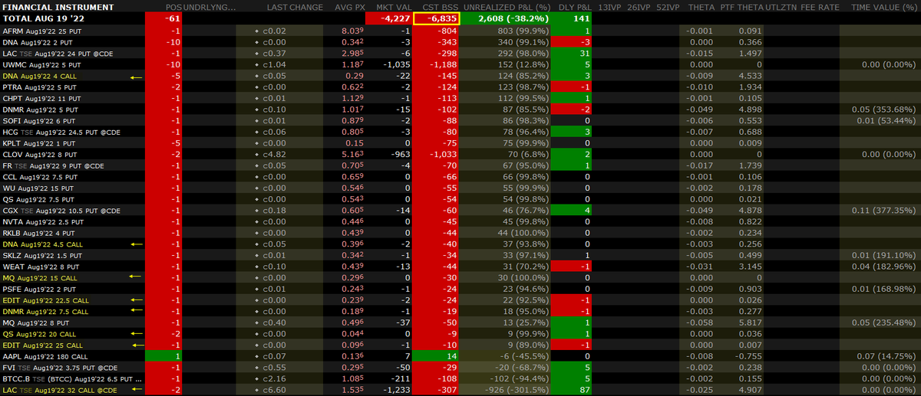The width and height of the screenshot is (921, 396).
Task: Click the MKT VAL column header
Action: 394,7
